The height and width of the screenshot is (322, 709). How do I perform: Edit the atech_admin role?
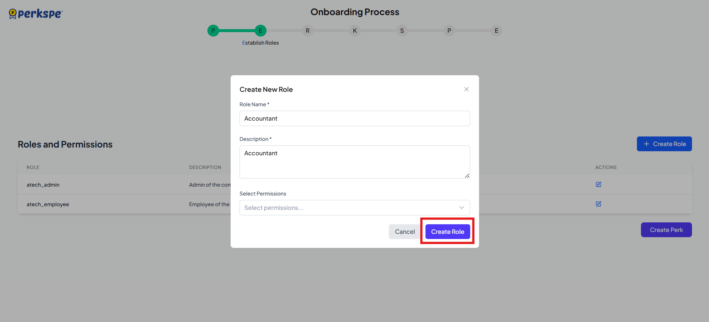(598, 184)
